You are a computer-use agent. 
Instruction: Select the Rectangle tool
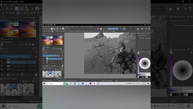click(56, 31)
